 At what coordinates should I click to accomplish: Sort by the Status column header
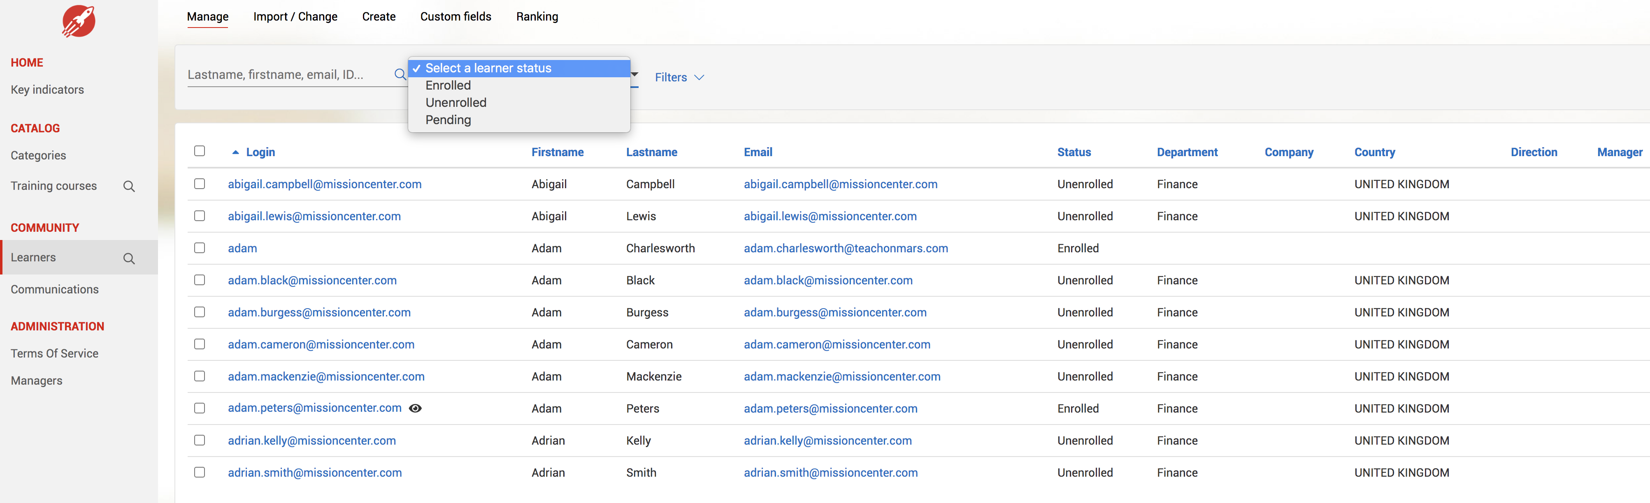[x=1074, y=152]
